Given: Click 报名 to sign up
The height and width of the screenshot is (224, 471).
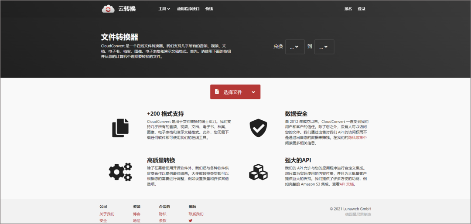Looking at the screenshot, I should (348, 9).
